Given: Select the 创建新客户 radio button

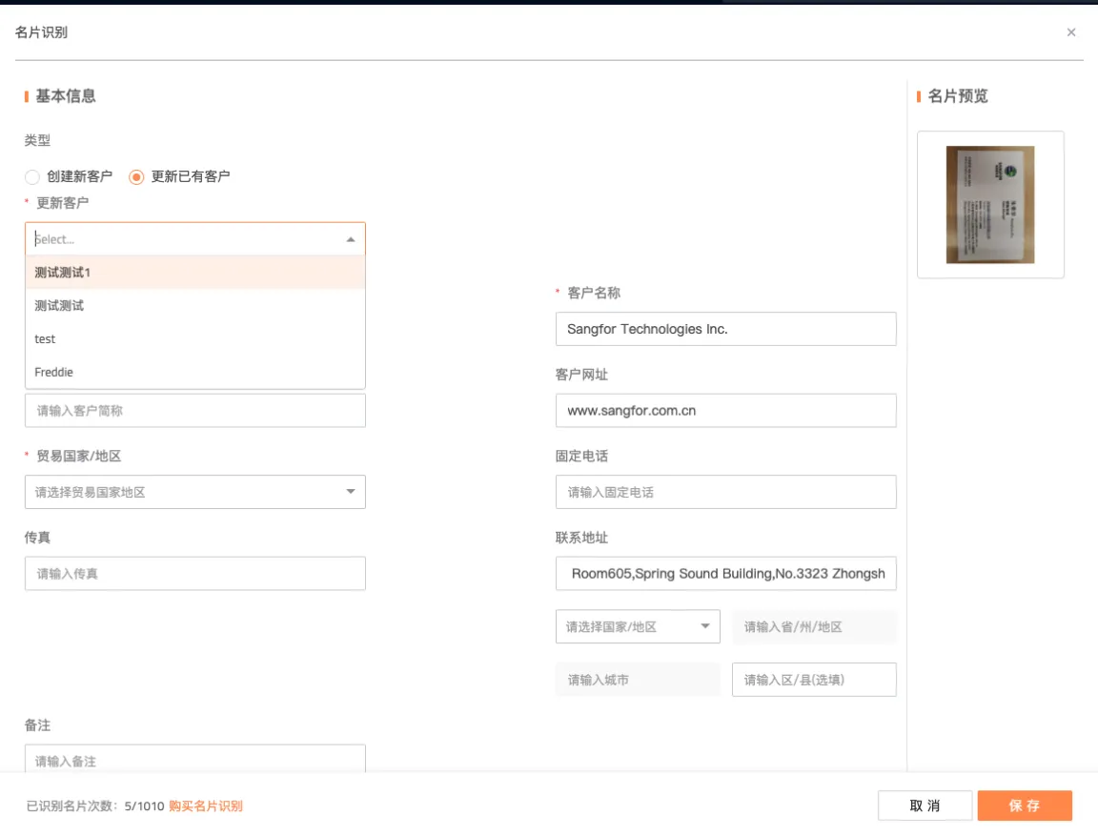Looking at the screenshot, I should [x=32, y=176].
